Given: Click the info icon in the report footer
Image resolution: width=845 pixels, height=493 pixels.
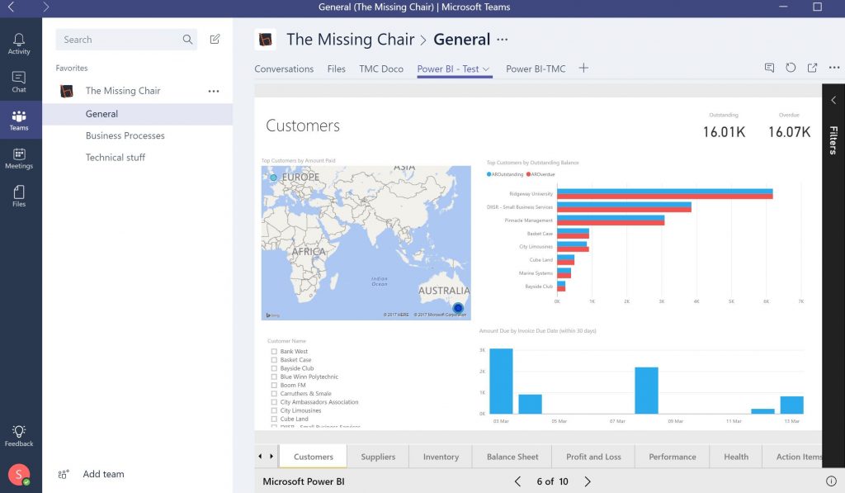Looking at the screenshot, I should [831, 481].
